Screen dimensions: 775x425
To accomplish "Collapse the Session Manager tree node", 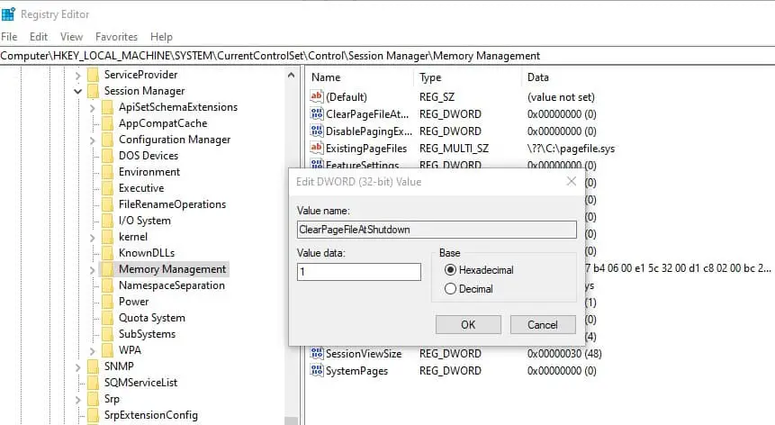I will 79,91.
